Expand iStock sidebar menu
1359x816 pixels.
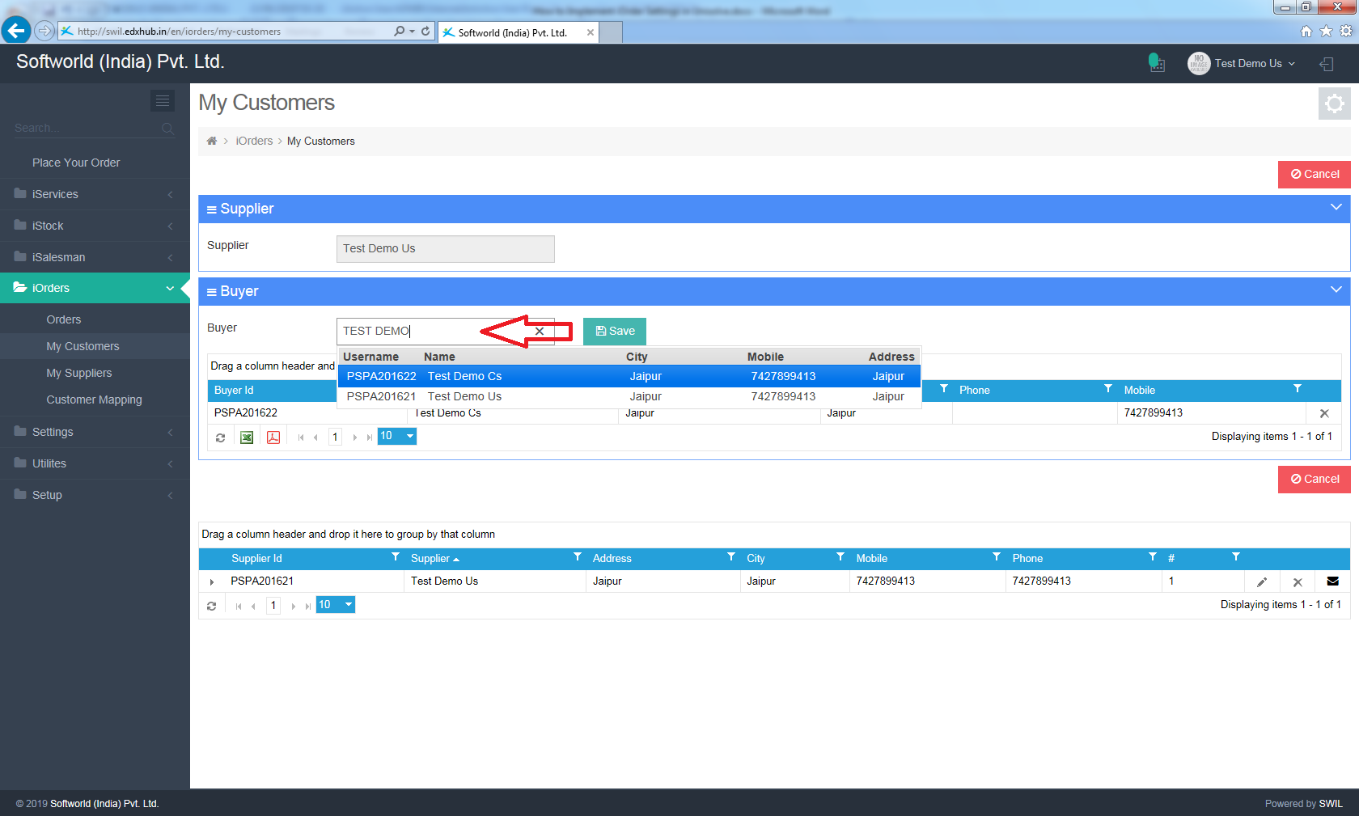coord(95,226)
